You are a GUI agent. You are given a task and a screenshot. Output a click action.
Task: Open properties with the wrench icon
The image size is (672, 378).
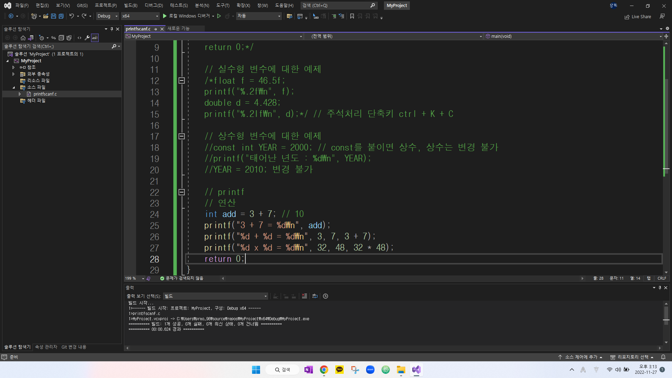pyautogui.click(x=87, y=38)
